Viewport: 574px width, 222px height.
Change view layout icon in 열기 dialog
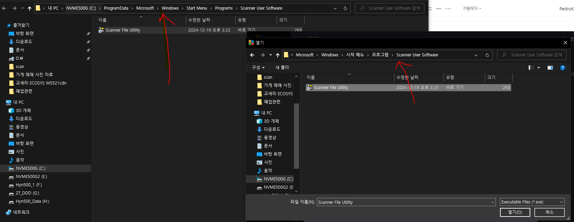531,68
